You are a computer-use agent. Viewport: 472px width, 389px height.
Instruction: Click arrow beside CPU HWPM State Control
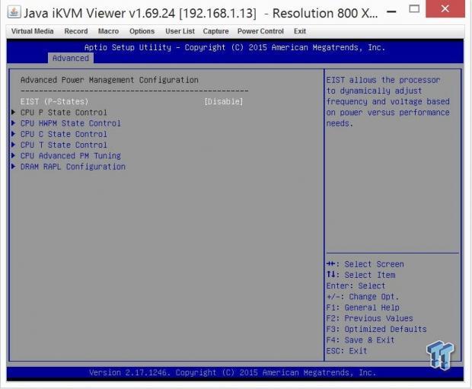click(13, 123)
